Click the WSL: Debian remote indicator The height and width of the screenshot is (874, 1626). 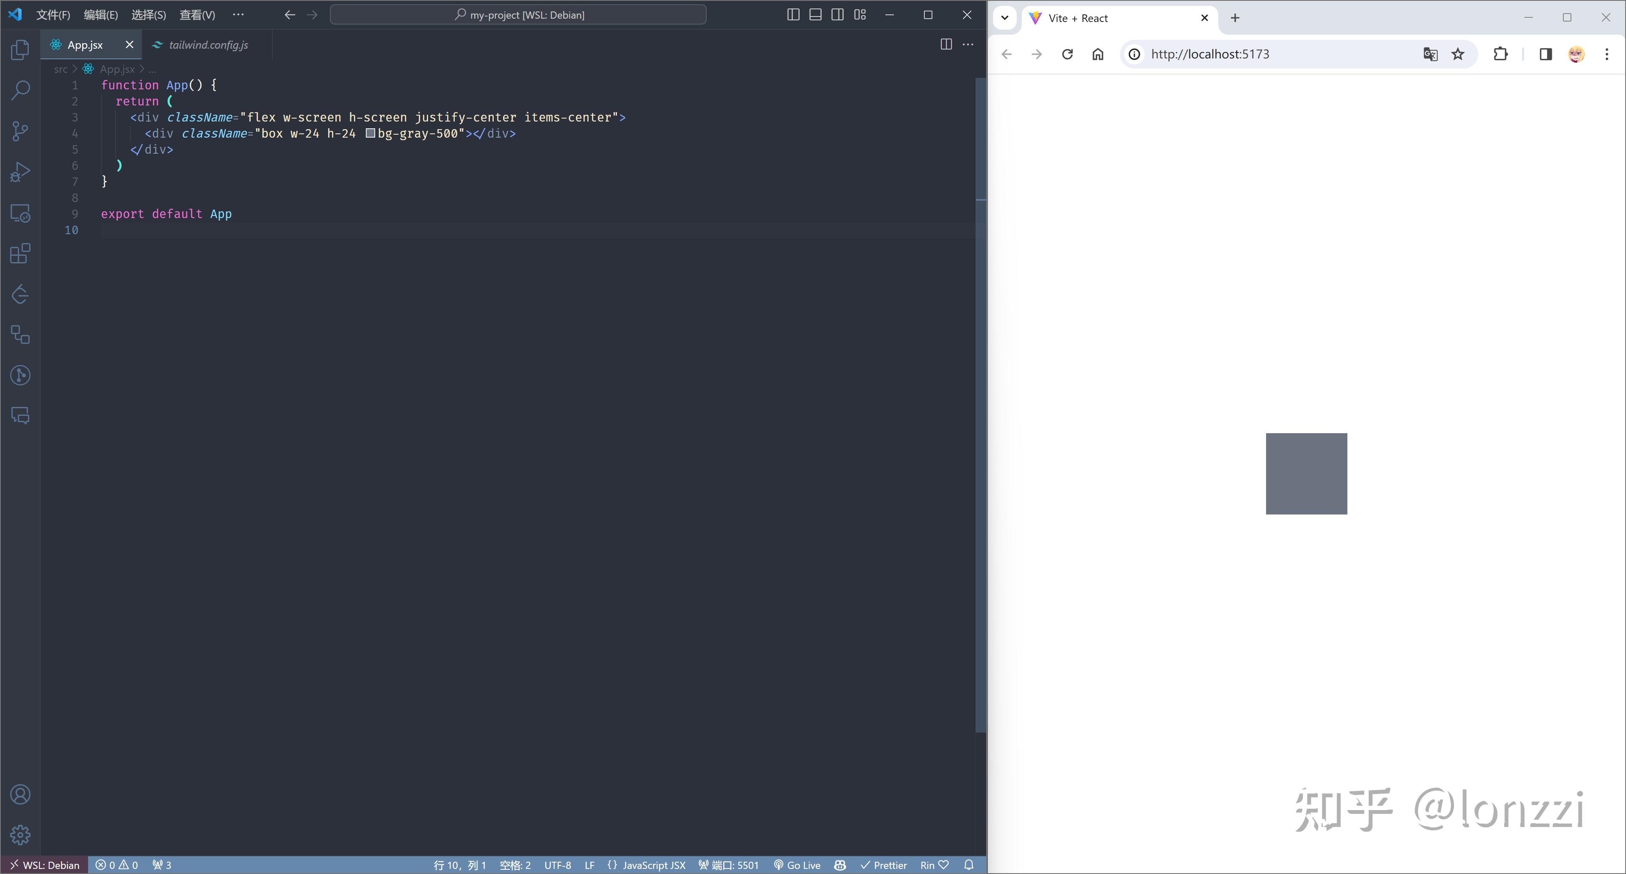click(x=44, y=865)
